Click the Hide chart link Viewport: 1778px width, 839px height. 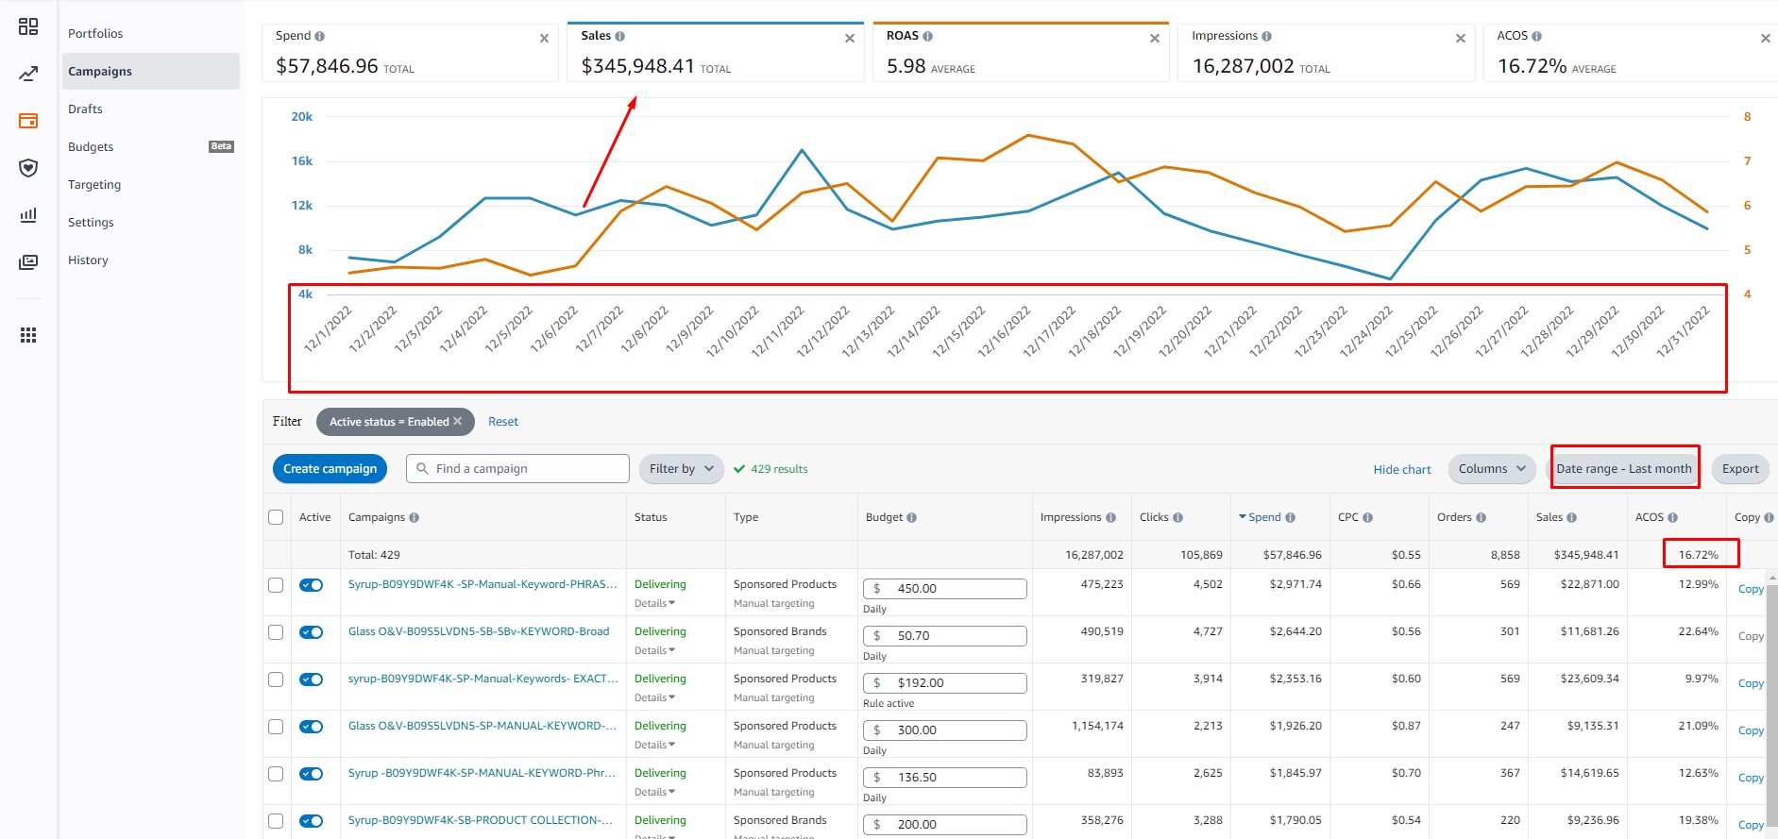1402,469
